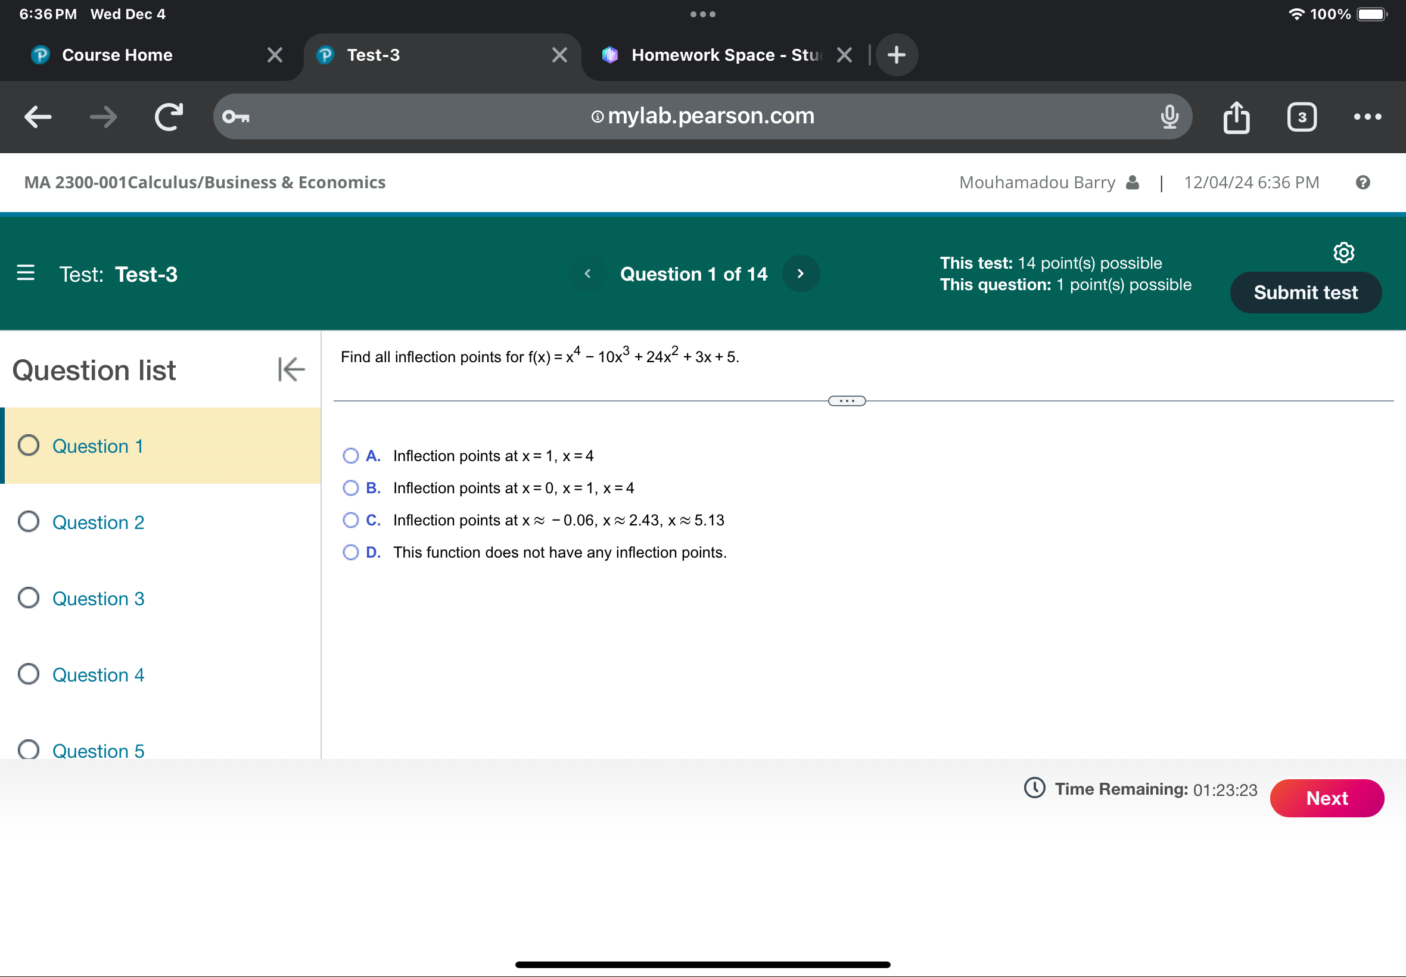
Task: Close the Test-3 tab
Action: click(559, 55)
